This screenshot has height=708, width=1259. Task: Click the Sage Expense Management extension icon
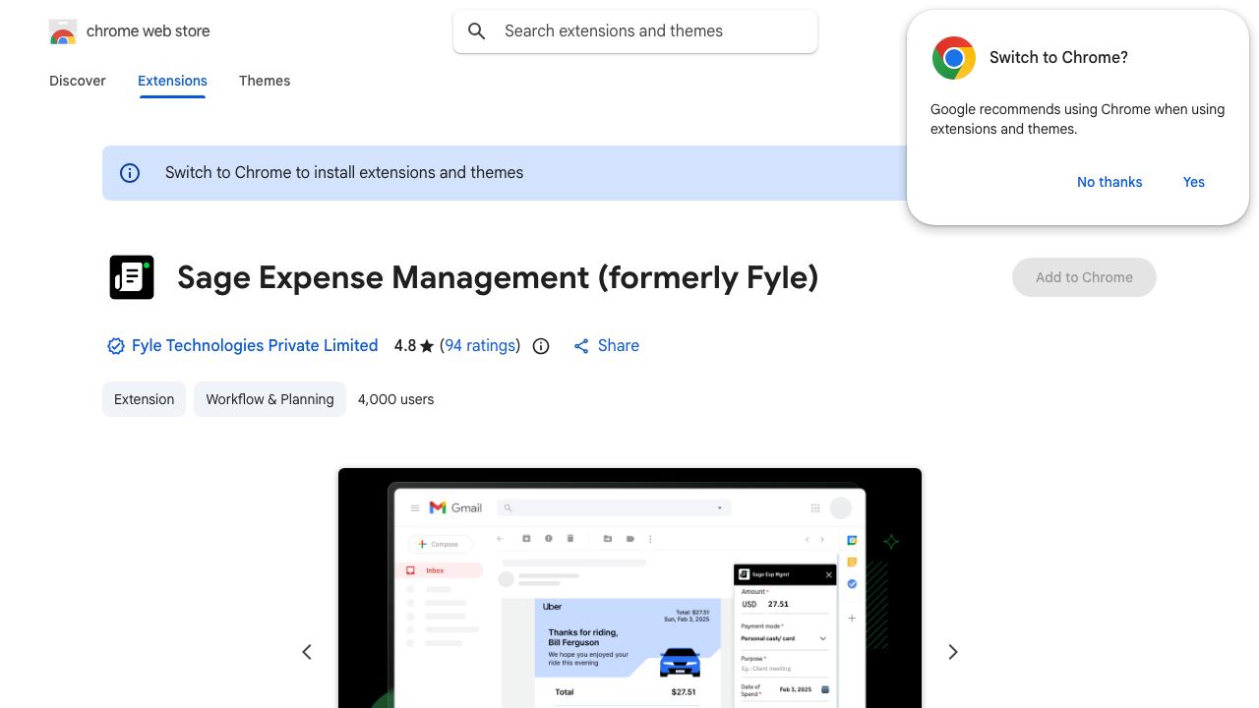132,277
